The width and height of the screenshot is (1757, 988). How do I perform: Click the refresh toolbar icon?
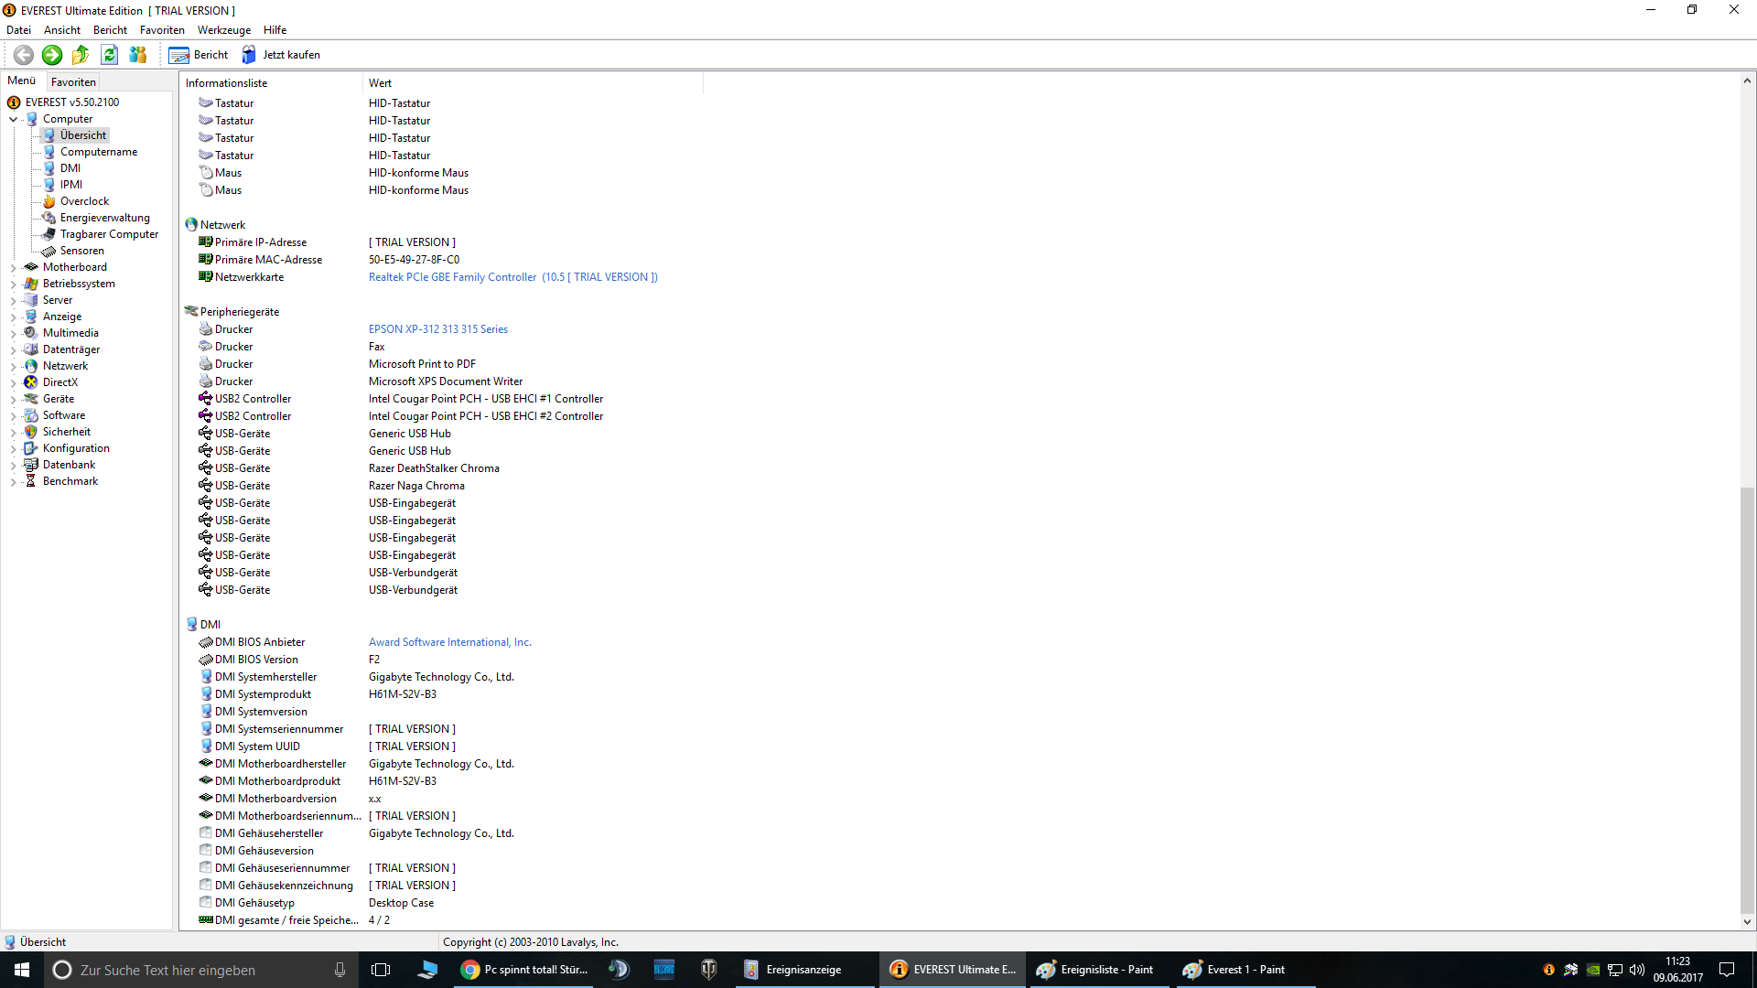[109, 55]
